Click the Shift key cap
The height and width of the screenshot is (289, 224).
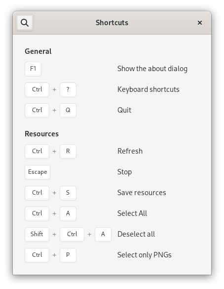(37, 235)
